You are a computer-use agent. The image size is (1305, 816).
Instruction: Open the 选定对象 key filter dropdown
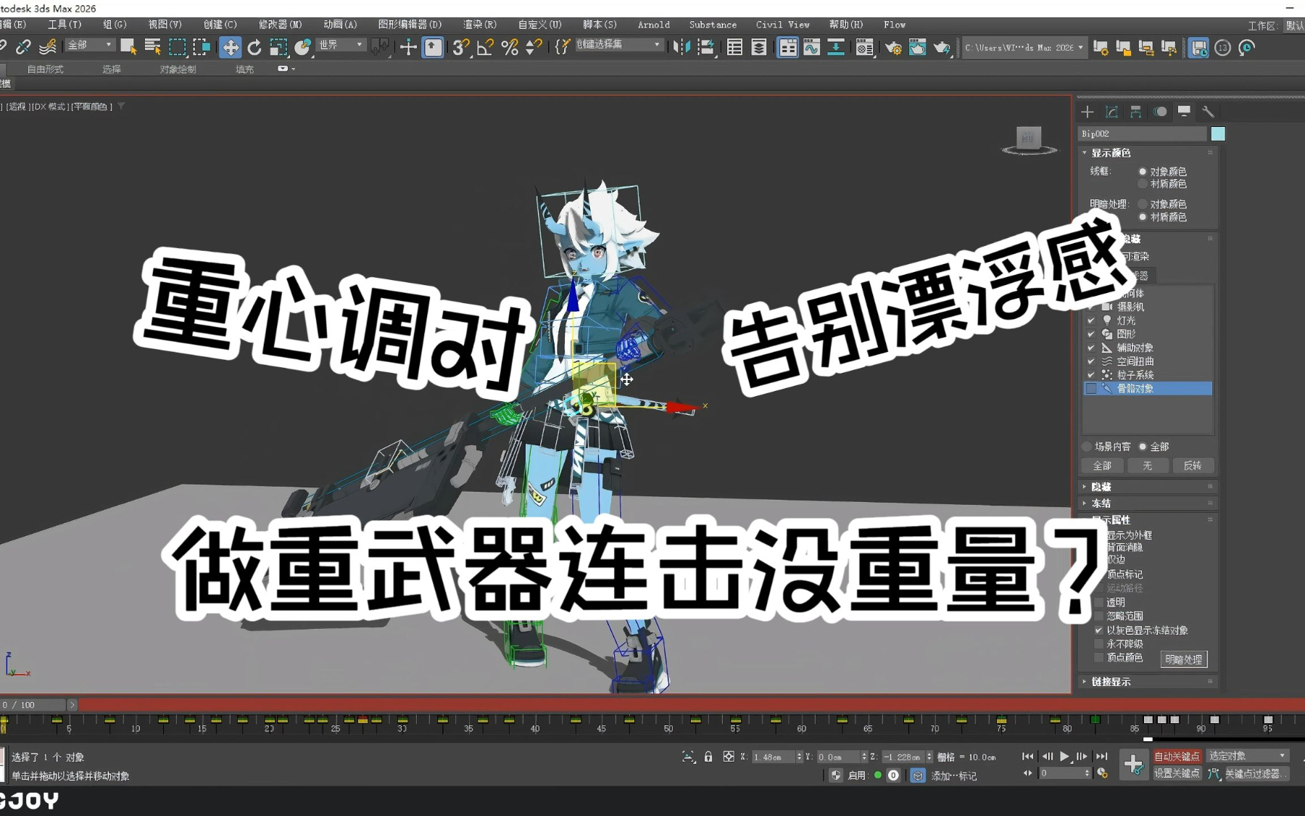(x=1247, y=756)
